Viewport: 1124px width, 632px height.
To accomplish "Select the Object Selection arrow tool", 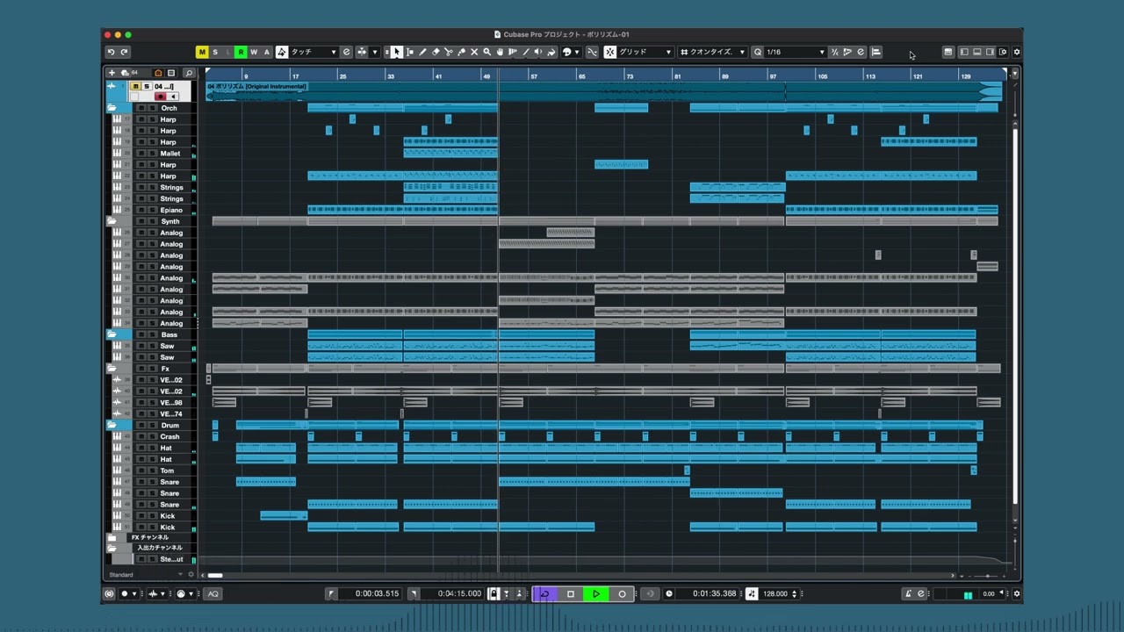I will (x=397, y=52).
